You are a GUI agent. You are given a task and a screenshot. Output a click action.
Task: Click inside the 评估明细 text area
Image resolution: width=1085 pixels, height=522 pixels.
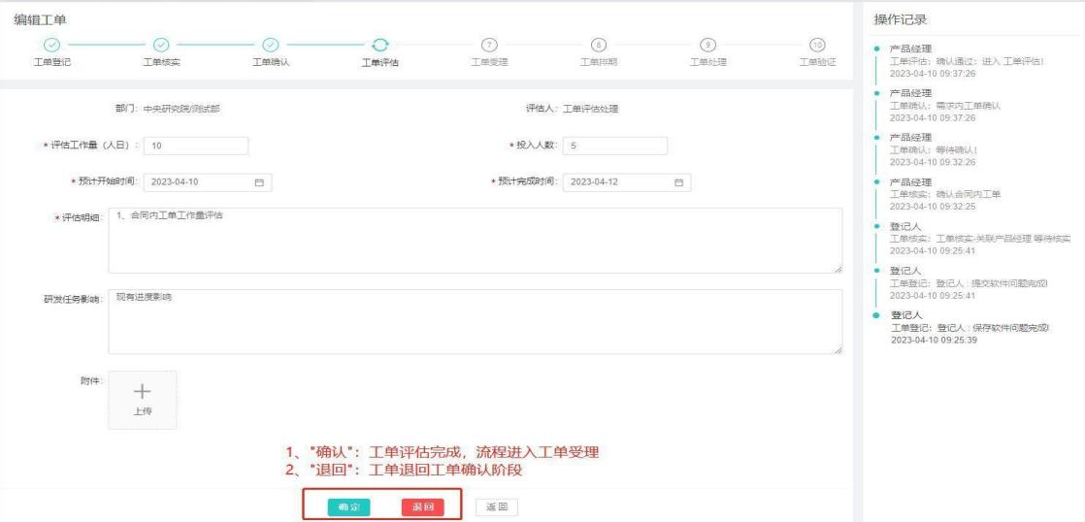point(474,241)
